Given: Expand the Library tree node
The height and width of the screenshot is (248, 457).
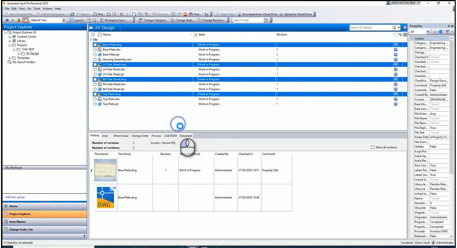Looking at the screenshot, I should [10, 41].
